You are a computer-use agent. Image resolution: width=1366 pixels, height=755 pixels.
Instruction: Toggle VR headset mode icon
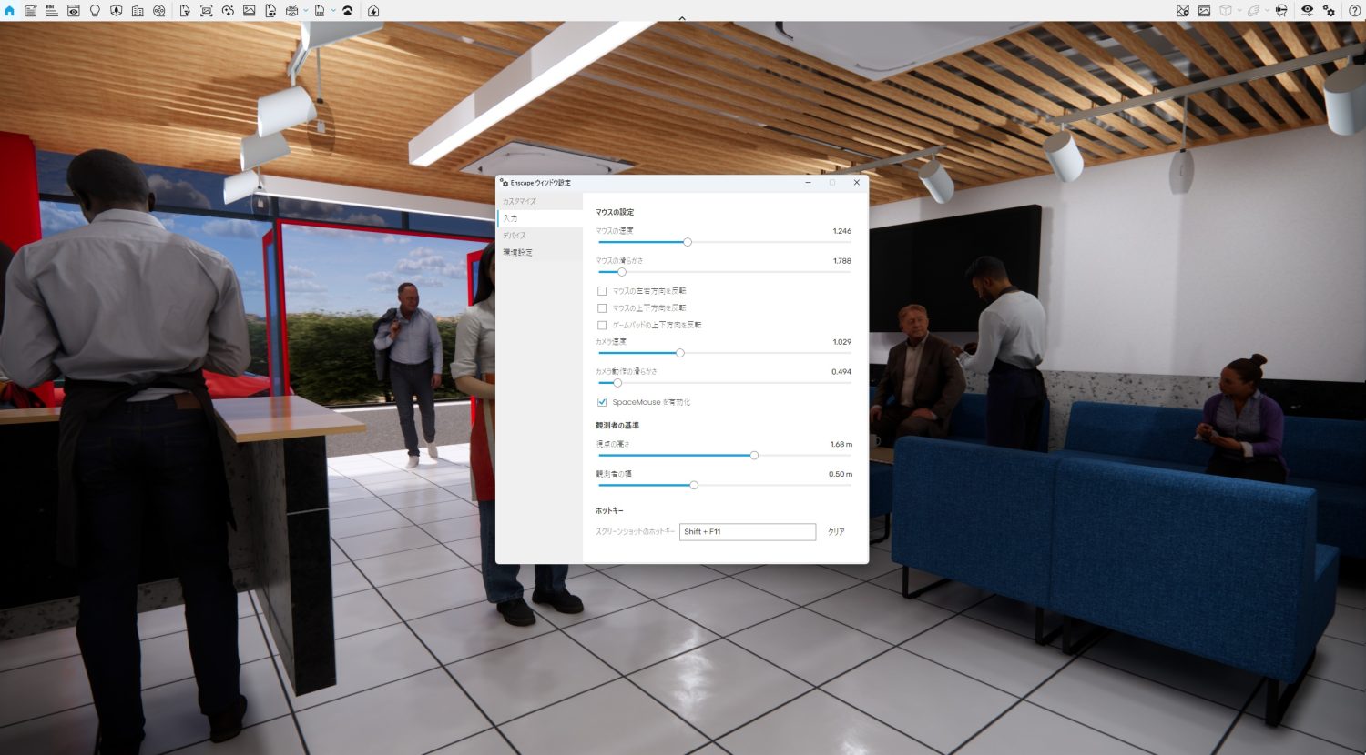1281,11
